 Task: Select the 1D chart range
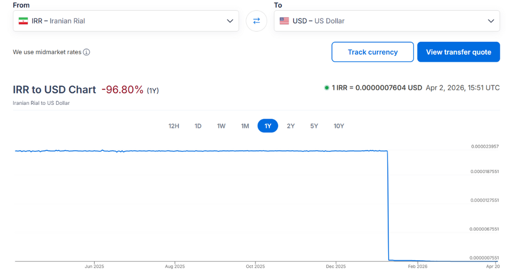pyautogui.click(x=198, y=126)
